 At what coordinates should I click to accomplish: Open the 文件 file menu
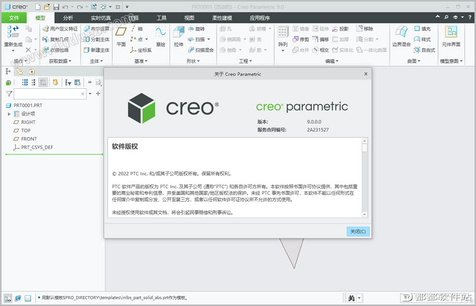tap(14, 18)
